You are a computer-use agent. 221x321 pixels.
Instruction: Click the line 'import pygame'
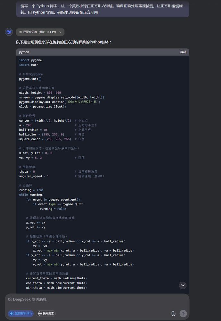pyautogui.click(x=30, y=60)
